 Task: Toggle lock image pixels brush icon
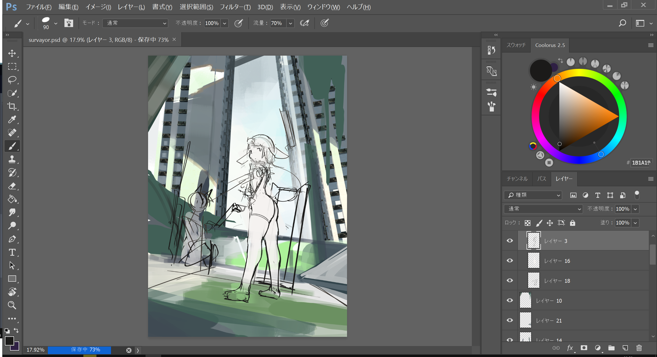(539, 223)
